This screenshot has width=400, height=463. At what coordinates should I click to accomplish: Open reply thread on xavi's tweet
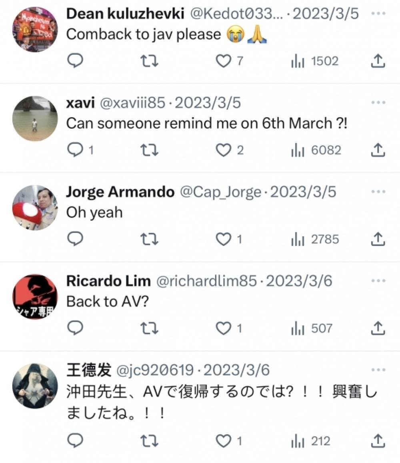(80, 150)
